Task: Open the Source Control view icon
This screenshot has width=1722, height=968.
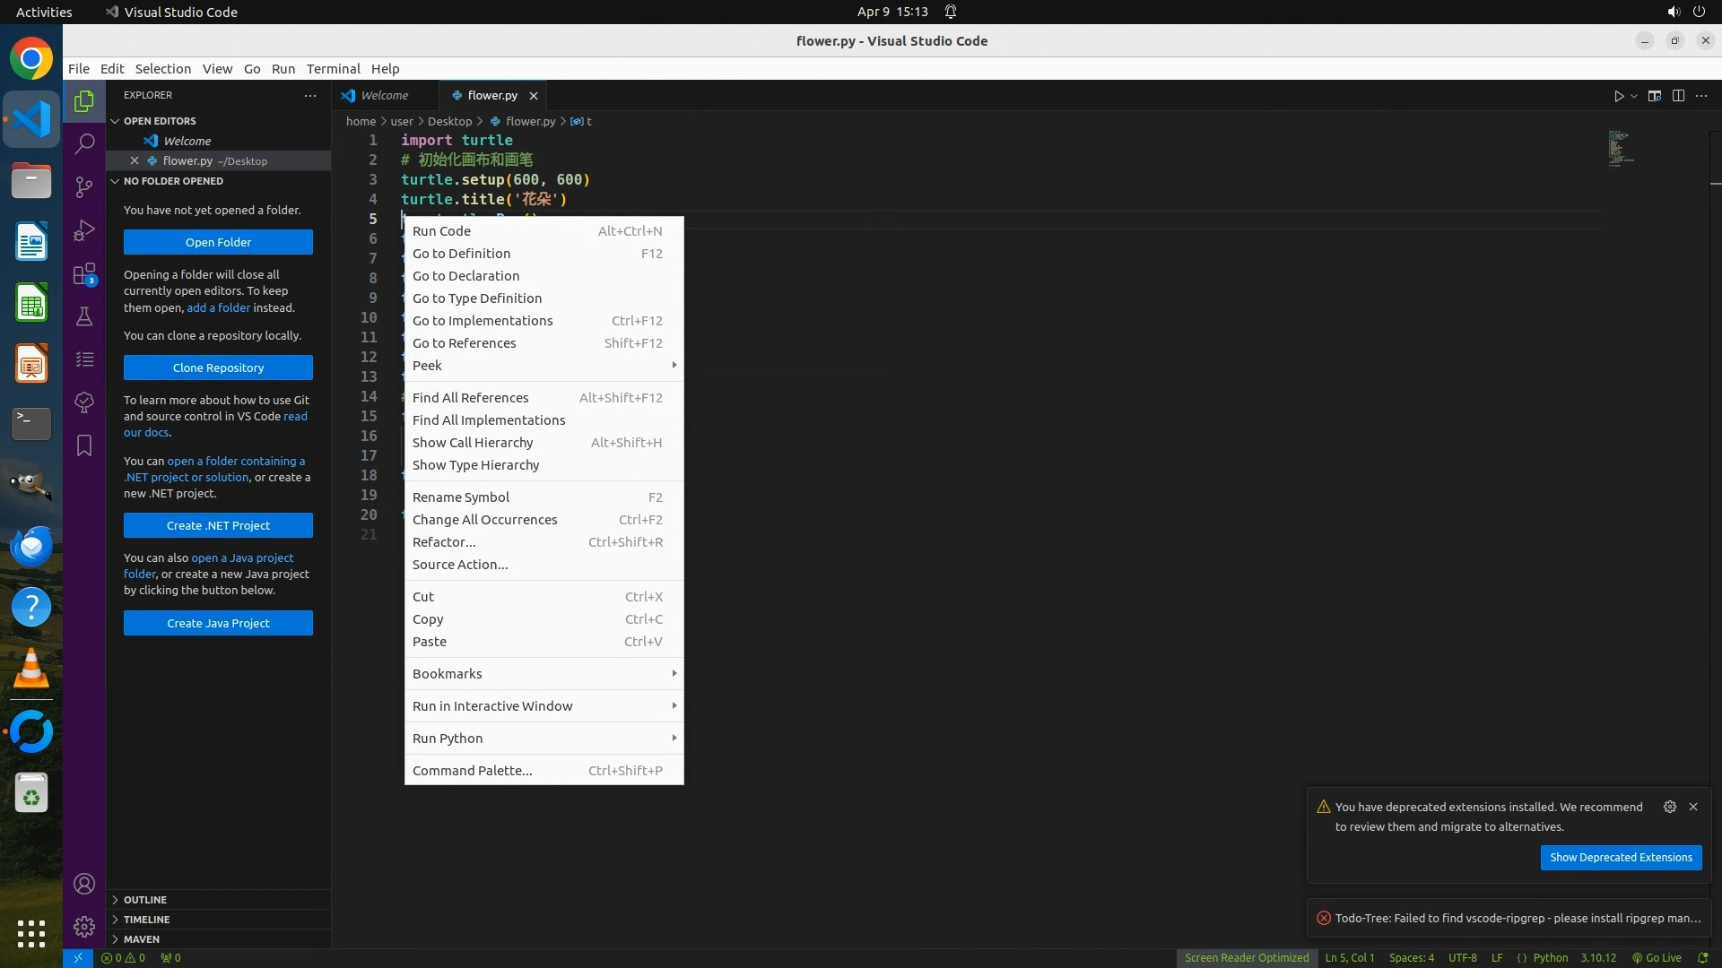Action: [x=84, y=186]
